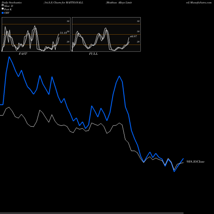Click the 'Maithan Alloys Limit' company name
Screen dimensions: 214x214
click(x=119, y=3)
